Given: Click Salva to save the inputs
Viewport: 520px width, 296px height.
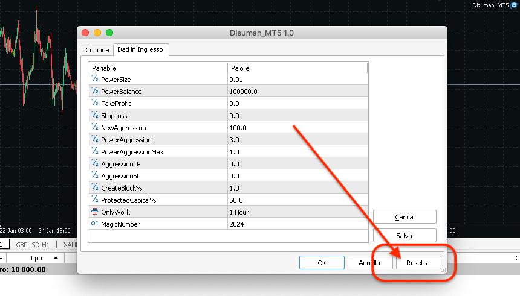Looking at the screenshot, I should click(405, 236).
